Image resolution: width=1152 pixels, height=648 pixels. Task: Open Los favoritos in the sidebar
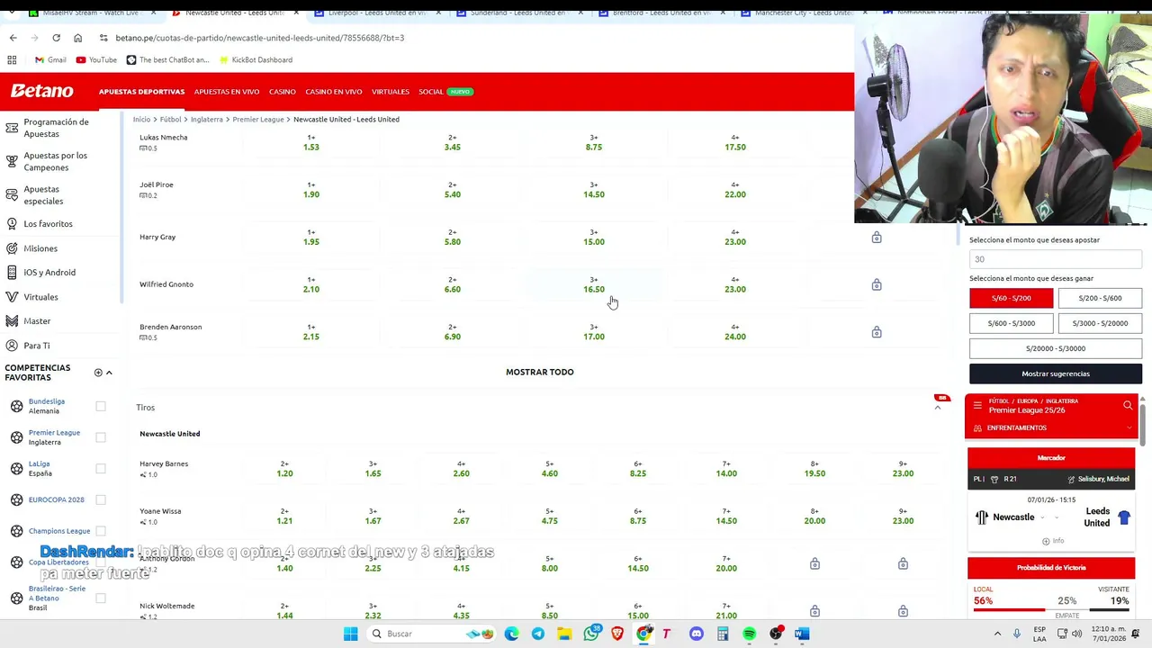coord(48,223)
